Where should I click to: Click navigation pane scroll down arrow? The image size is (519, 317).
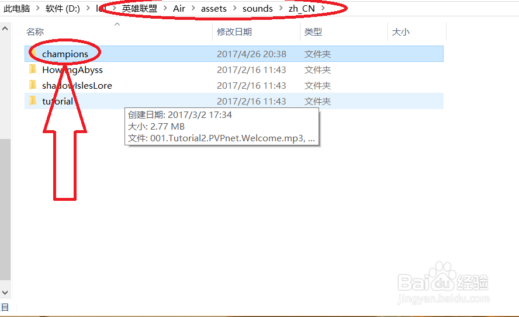click(5, 292)
